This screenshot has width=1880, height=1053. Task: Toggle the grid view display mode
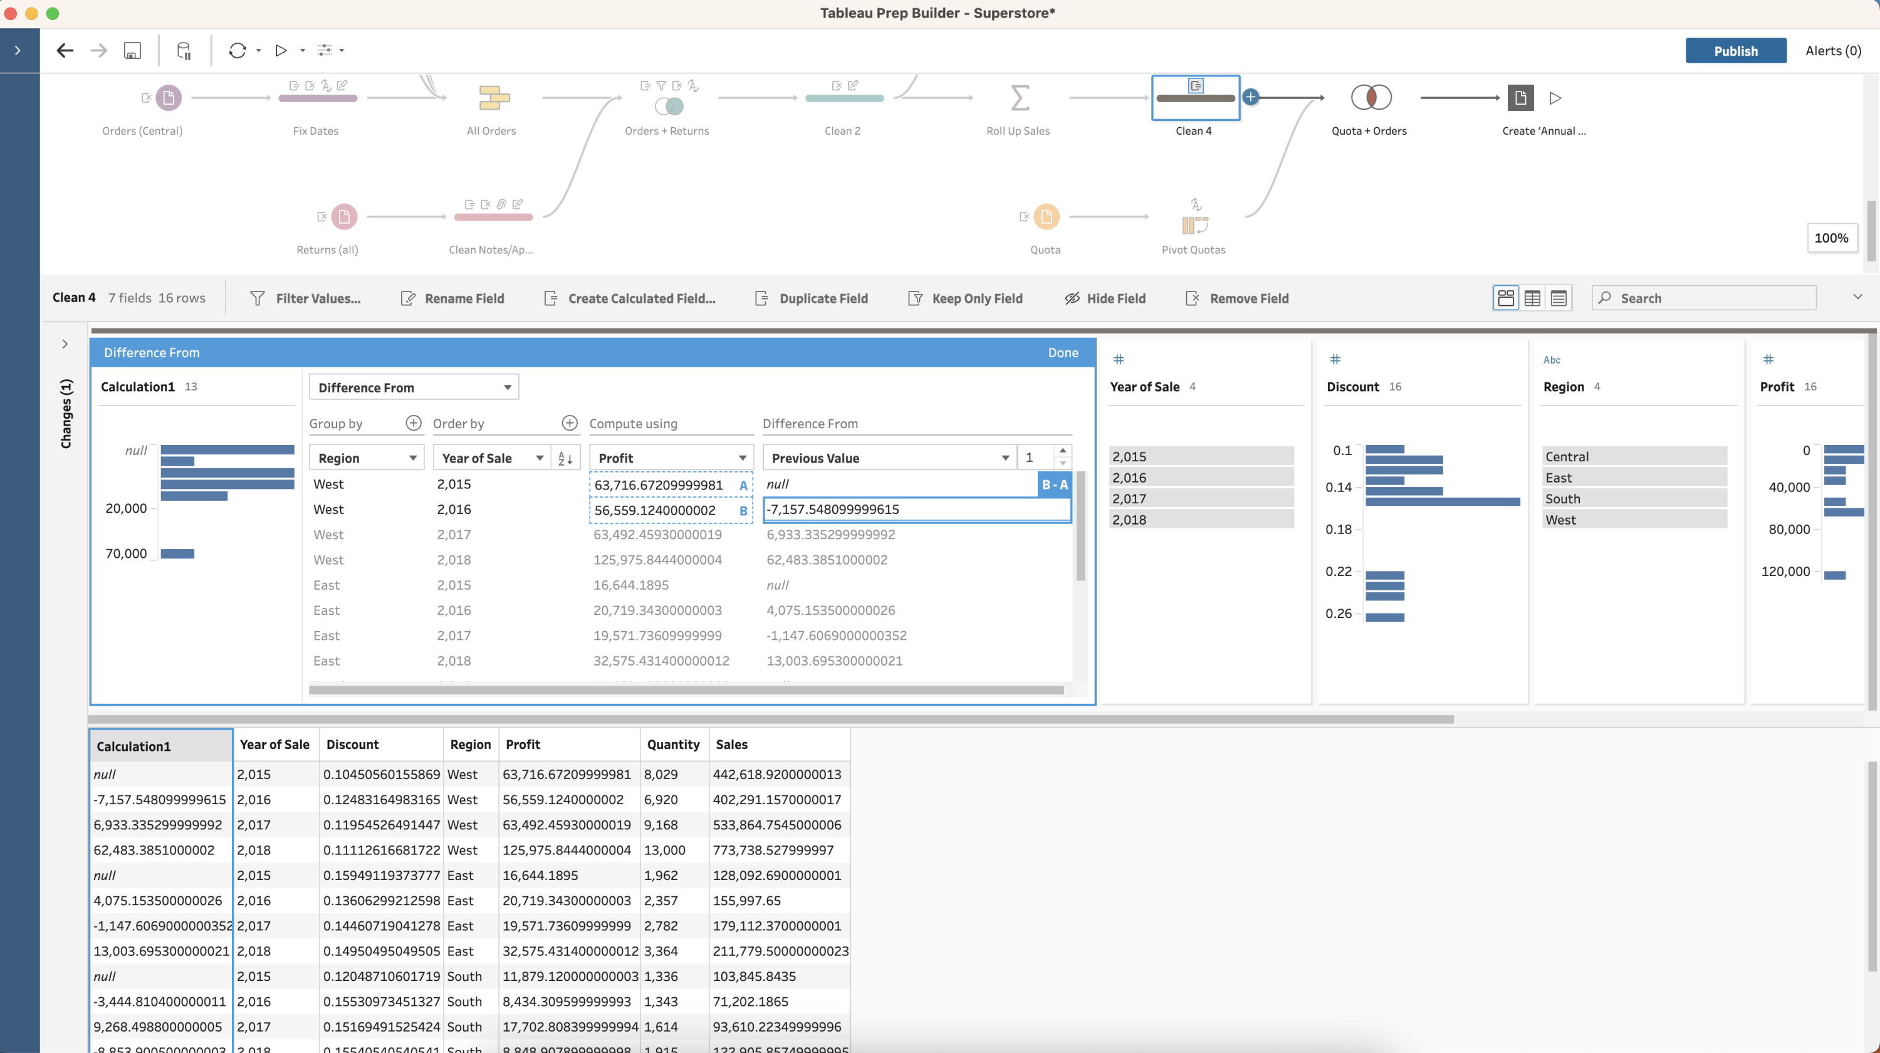click(1532, 298)
